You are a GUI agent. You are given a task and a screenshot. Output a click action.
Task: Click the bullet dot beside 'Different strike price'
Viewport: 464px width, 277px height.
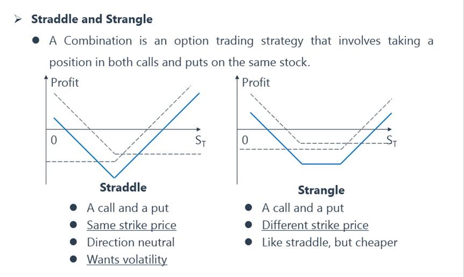pos(248,225)
